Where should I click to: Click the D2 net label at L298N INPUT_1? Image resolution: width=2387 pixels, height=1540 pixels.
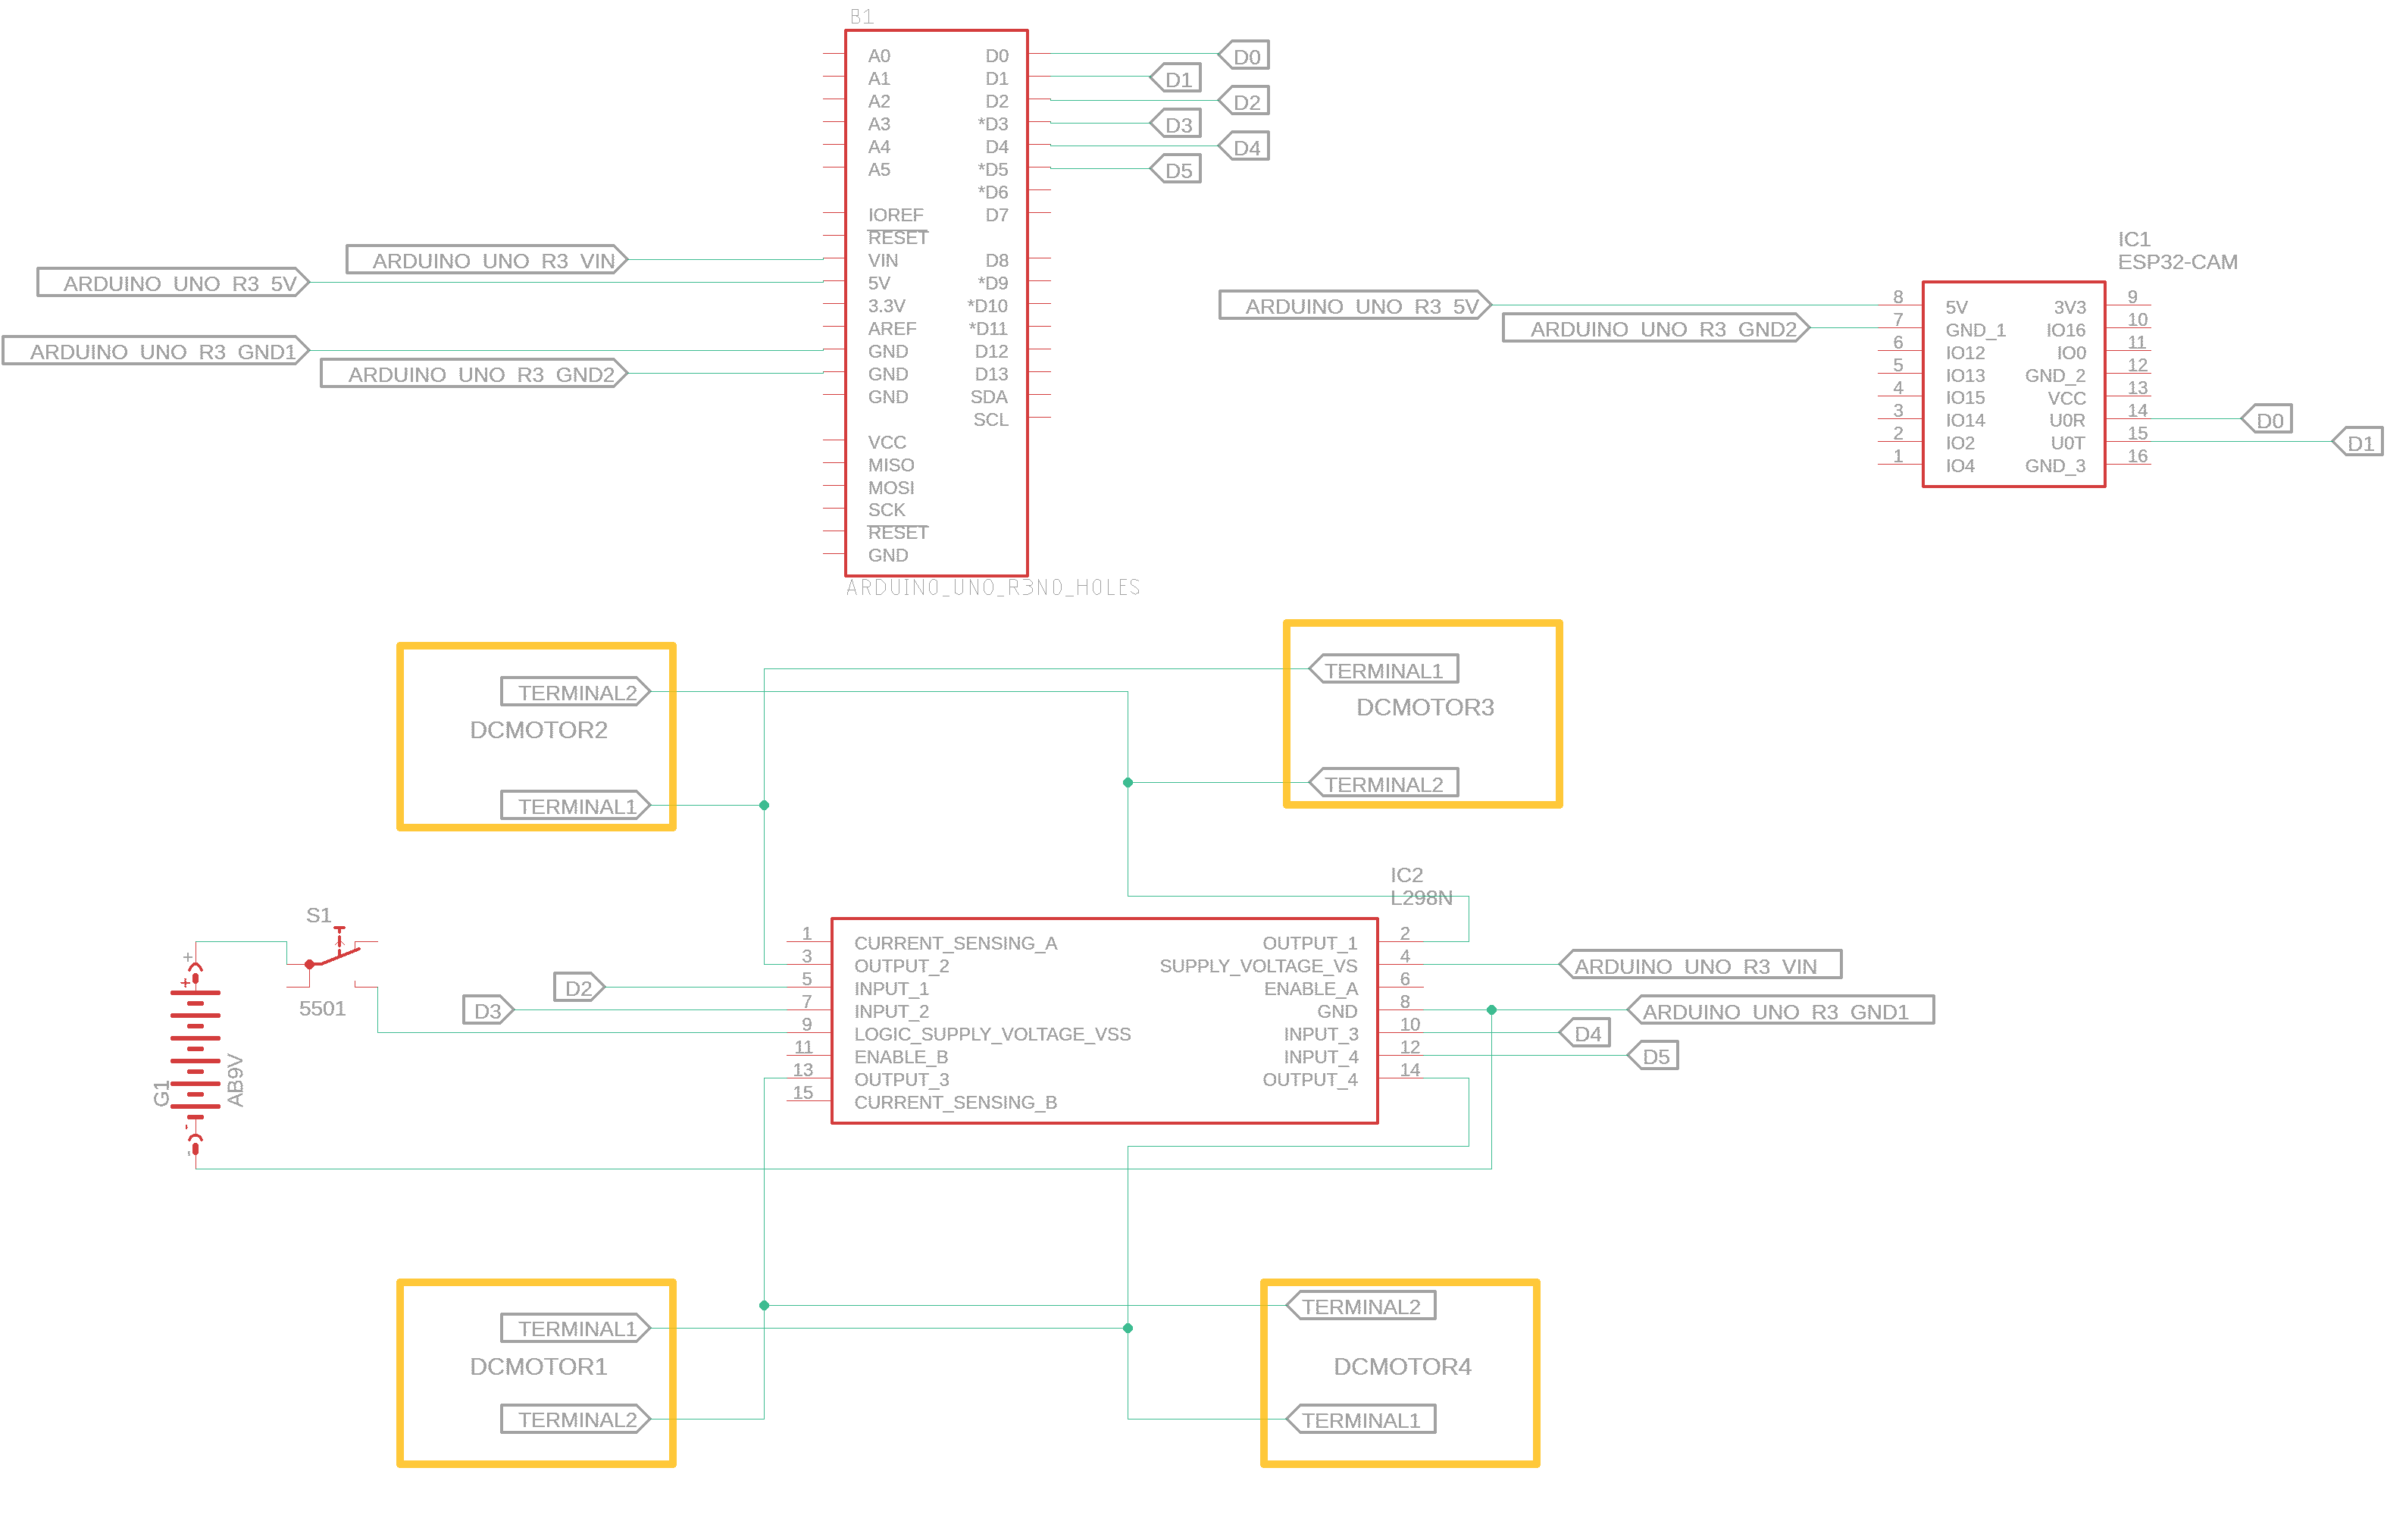click(579, 988)
